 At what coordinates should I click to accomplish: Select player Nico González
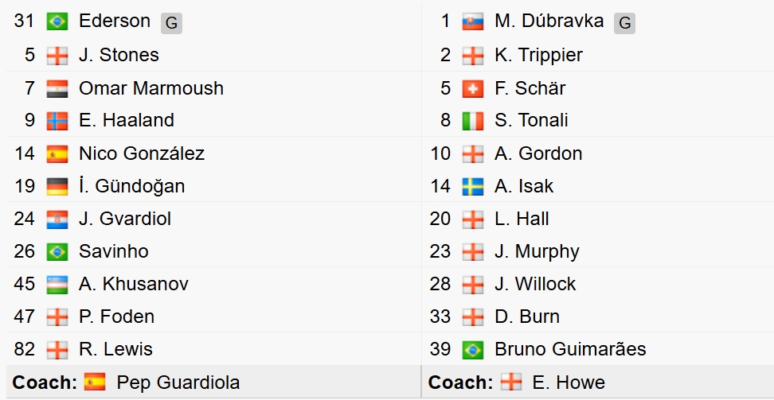click(142, 153)
